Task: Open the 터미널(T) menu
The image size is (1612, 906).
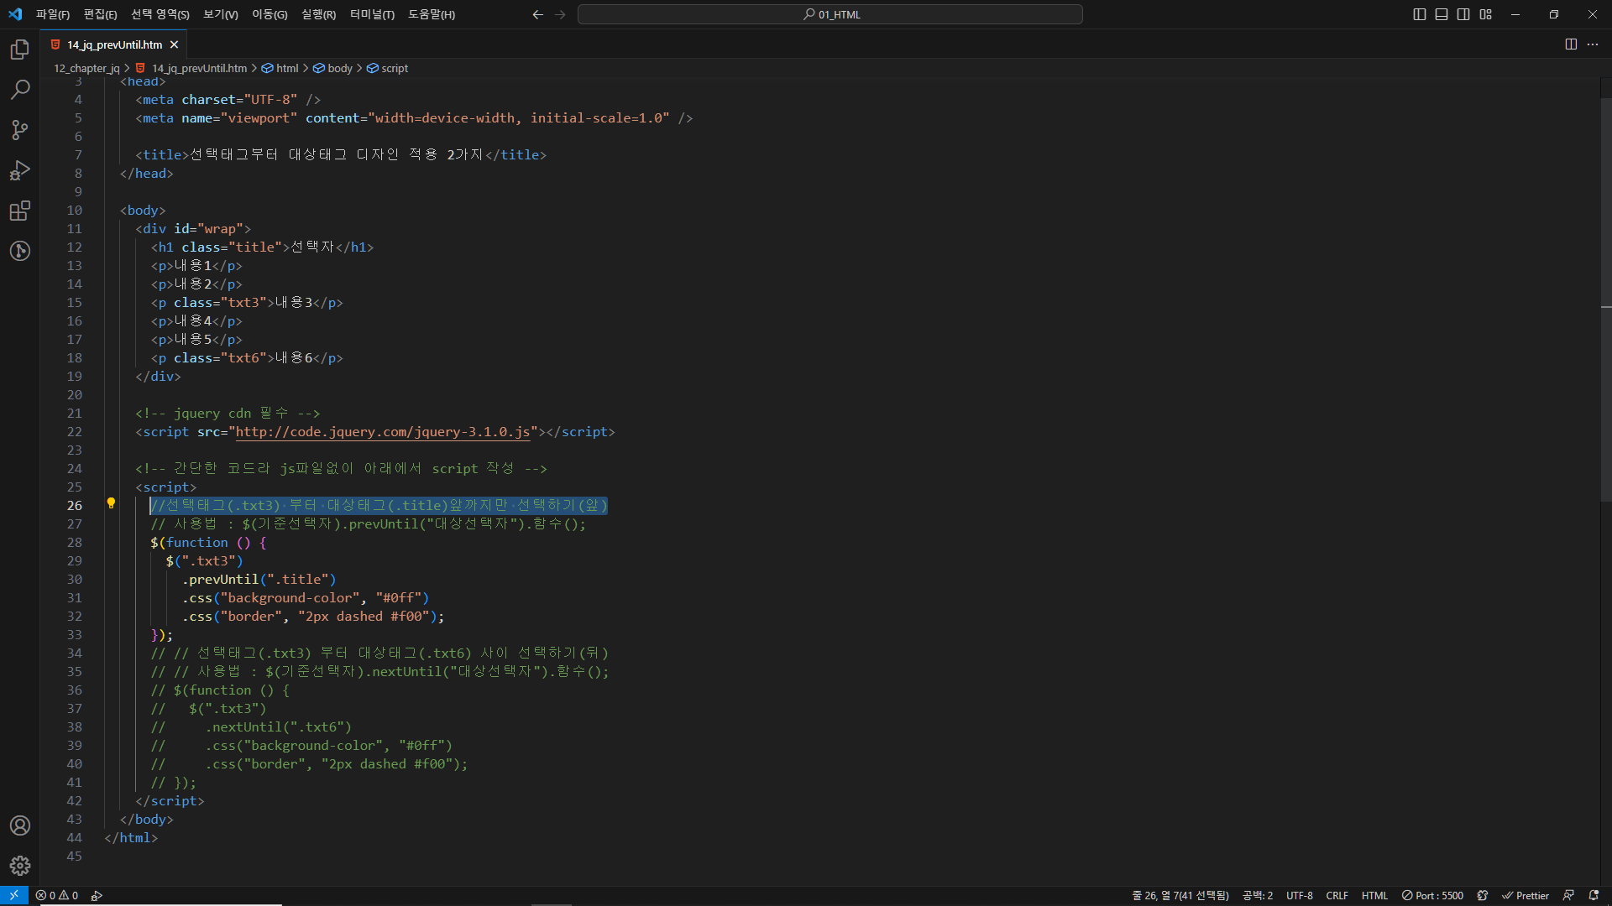Action: coord(372,14)
